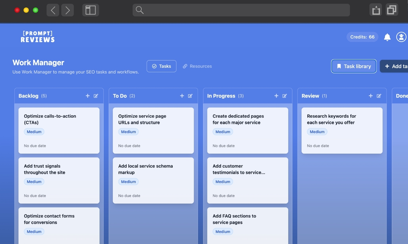Open the Optimize calls-to-action task card
This screenshot has height=244, width=408.
[59, 130]
